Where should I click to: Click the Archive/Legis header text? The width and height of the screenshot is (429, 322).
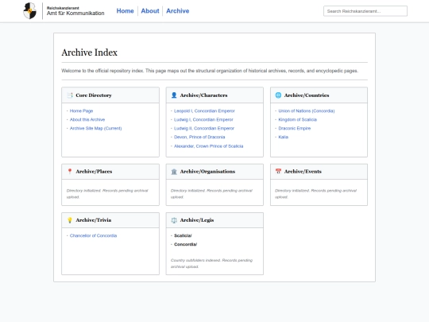tap(197, 220)
